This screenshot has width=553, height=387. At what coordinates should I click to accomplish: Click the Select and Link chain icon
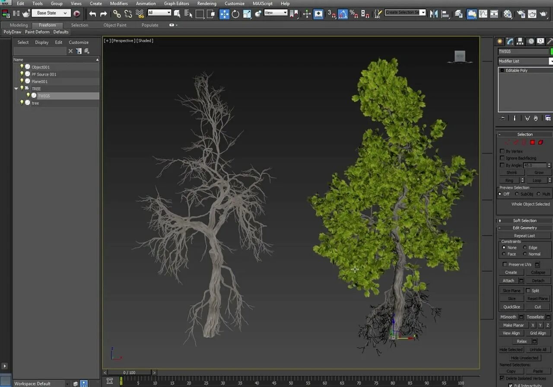coord(117,13)
